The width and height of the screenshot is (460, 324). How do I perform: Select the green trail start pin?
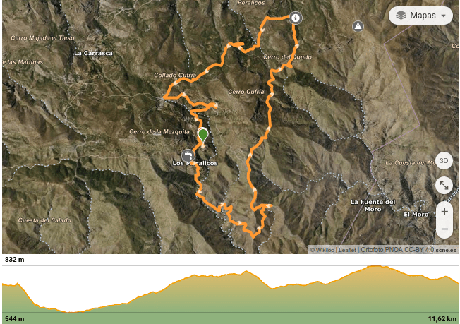[202, 136]
